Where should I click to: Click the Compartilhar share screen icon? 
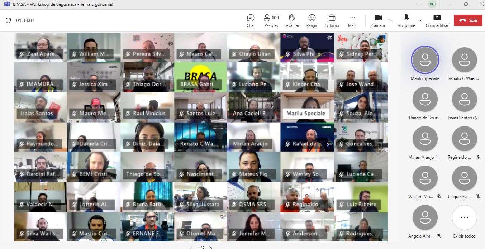tap(437, 20)
